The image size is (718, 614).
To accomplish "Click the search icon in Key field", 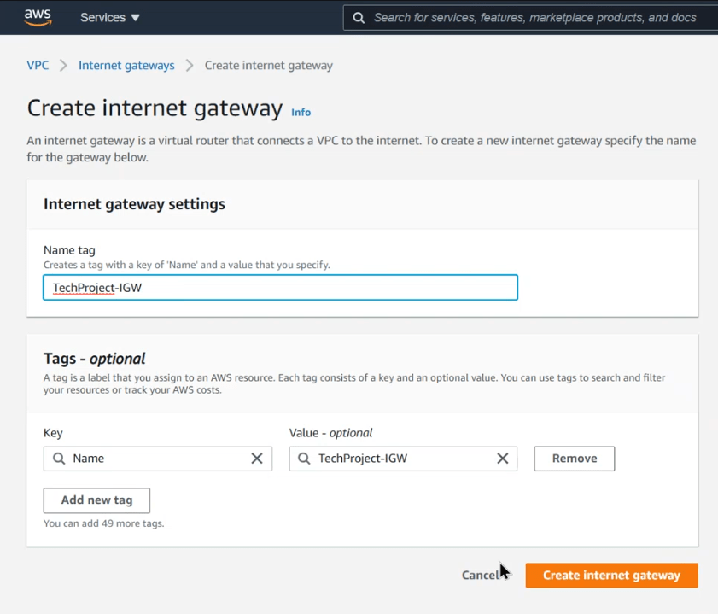I will pyautogui.click(x=59, y=459).
